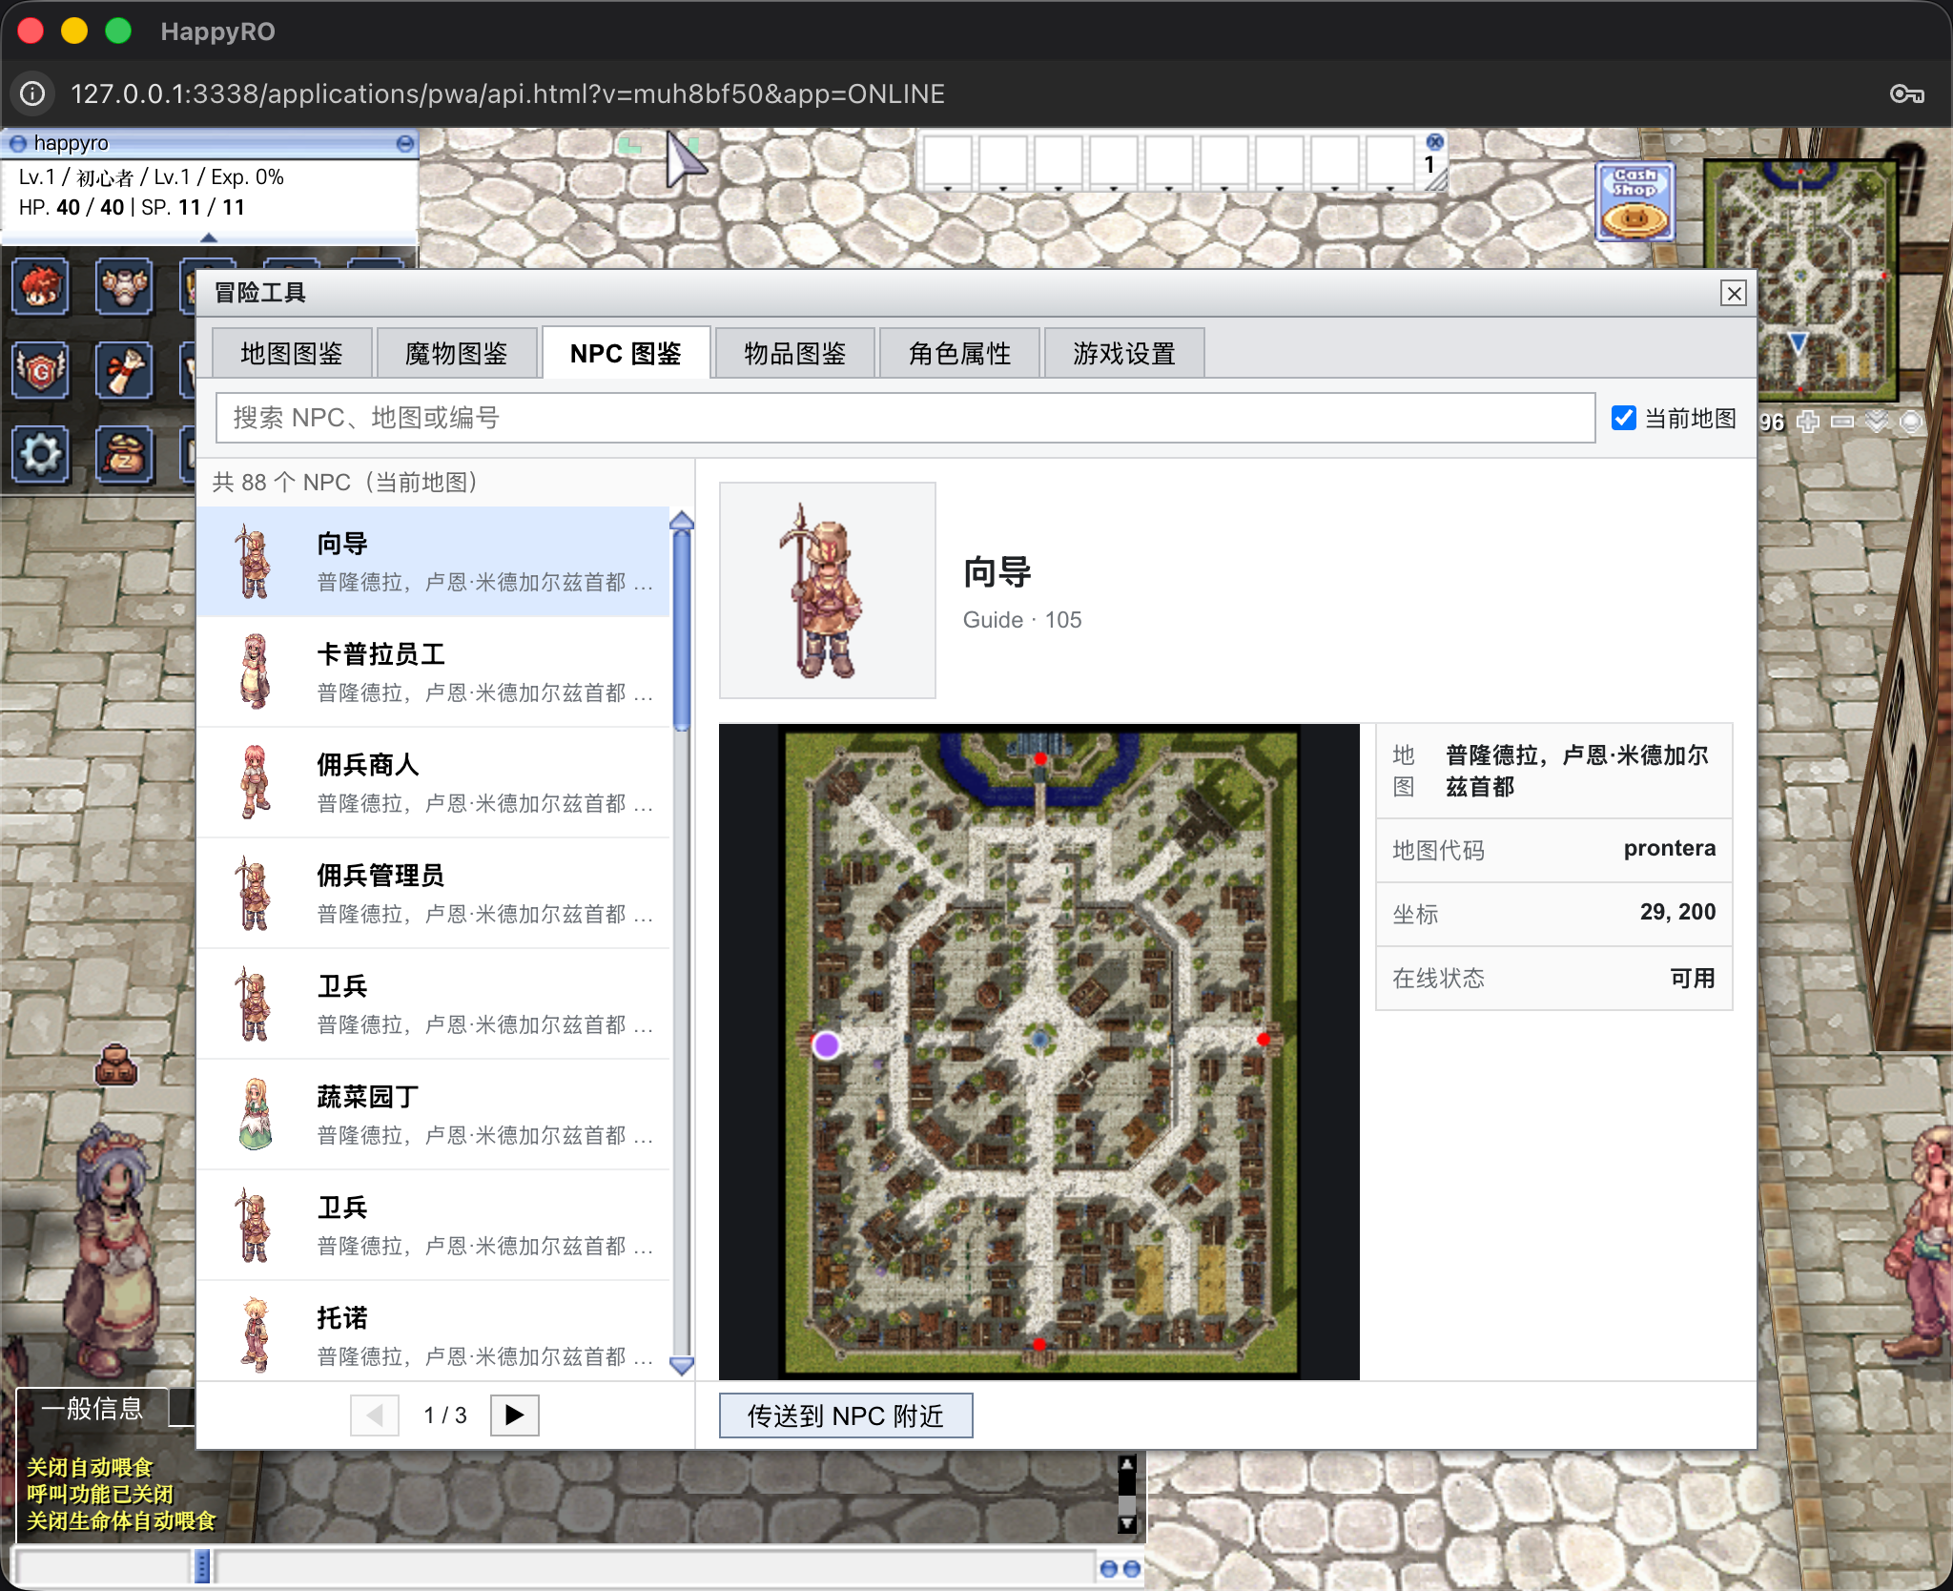Click the purple NPC marker on the map preview
The height and width of the screenshot is (1591, 1953).
tap(827, 1045)
